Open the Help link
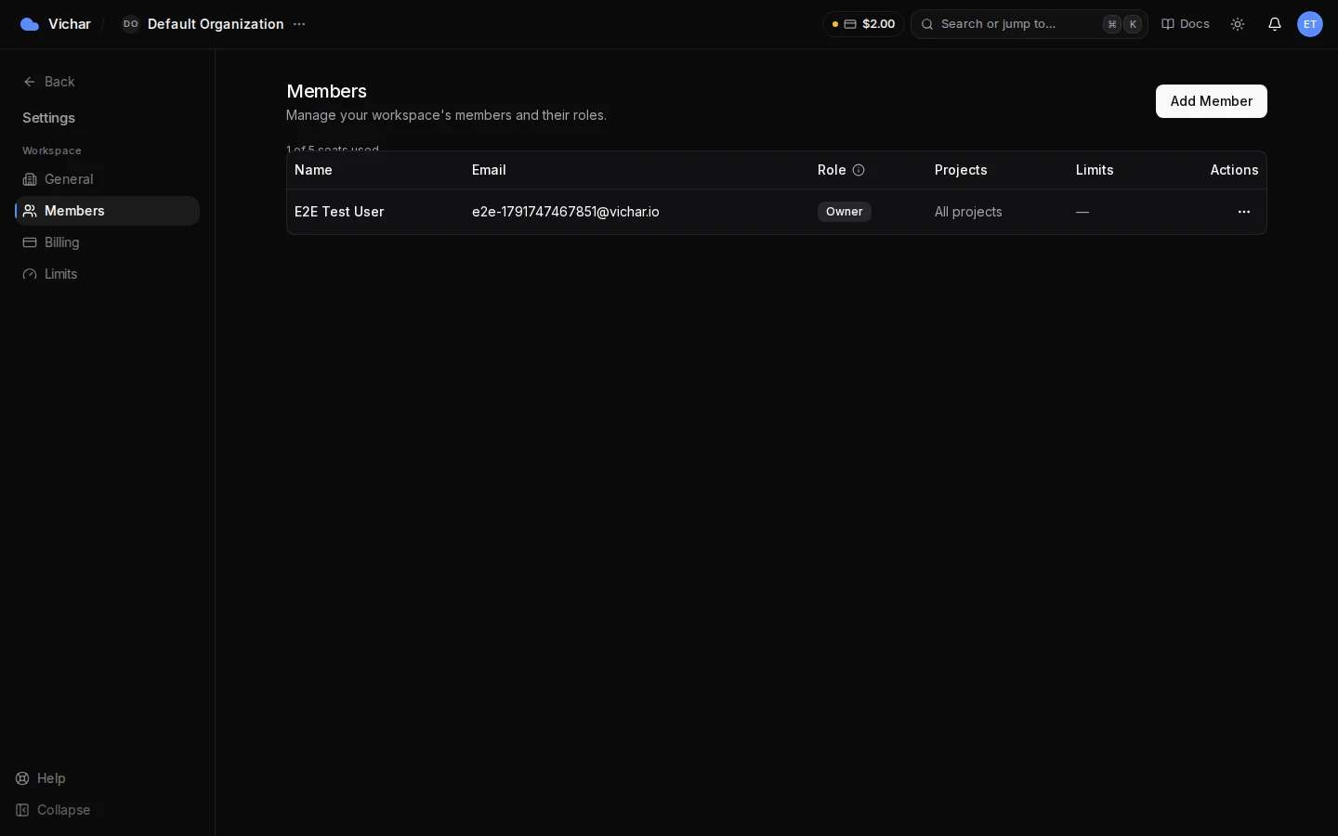 [41, 778]
